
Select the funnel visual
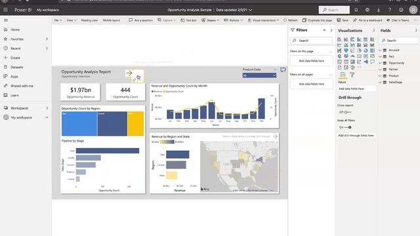point(346,50)
